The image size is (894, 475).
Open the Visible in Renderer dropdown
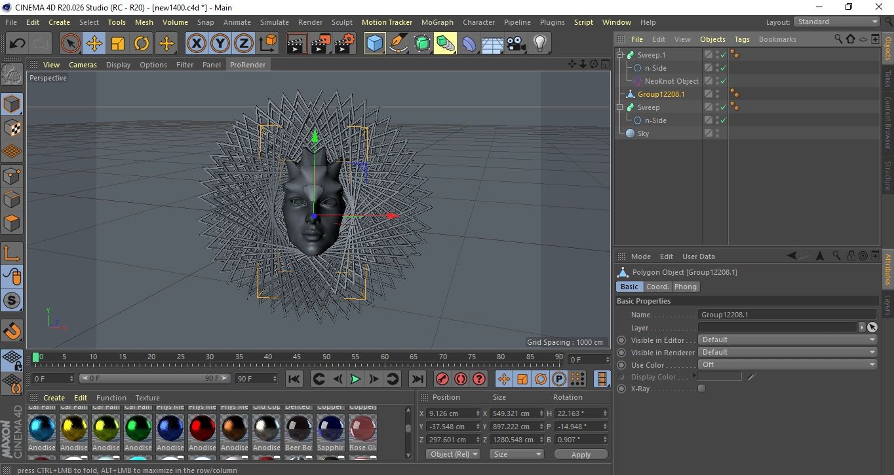787,352
